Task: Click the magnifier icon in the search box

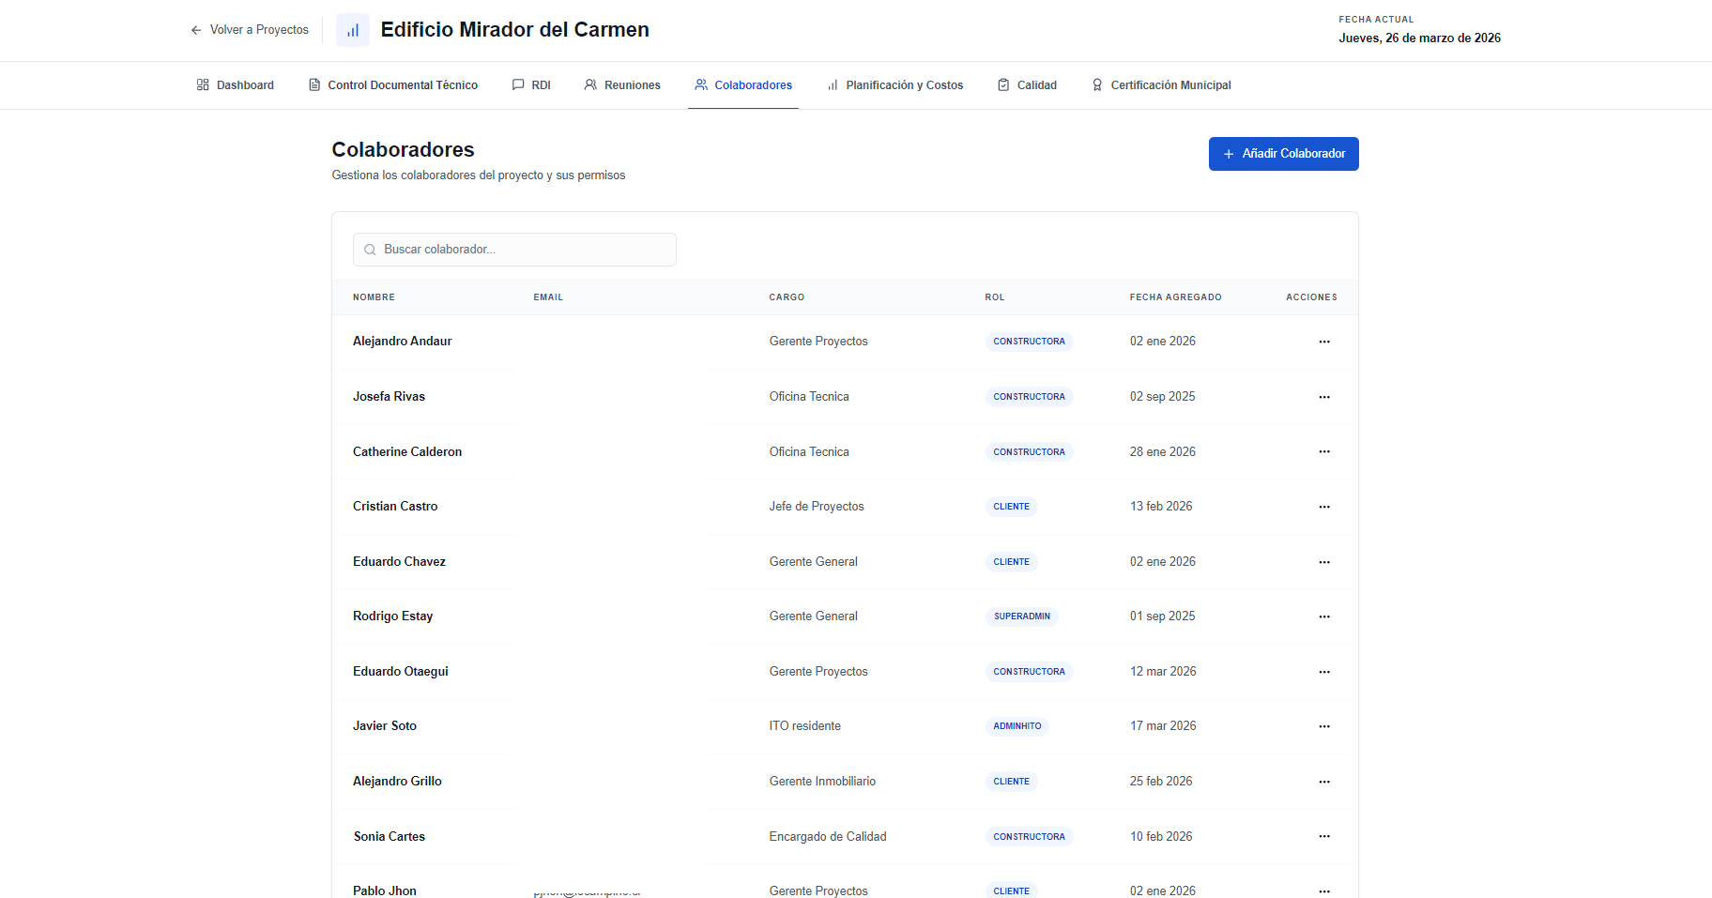Action: click(370, 250)
